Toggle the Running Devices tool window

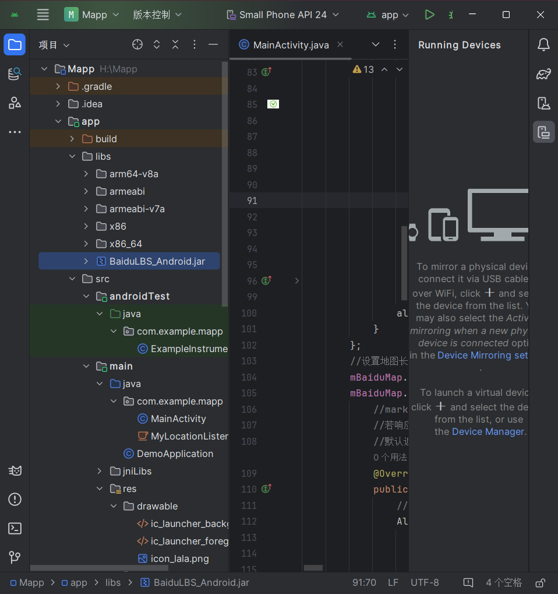click(x=543, y=132)
